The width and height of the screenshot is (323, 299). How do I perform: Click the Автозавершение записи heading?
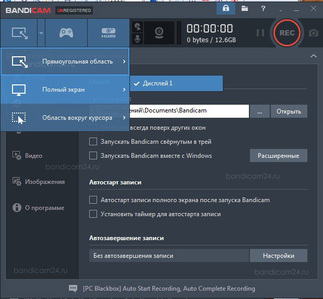coord(126,238)
